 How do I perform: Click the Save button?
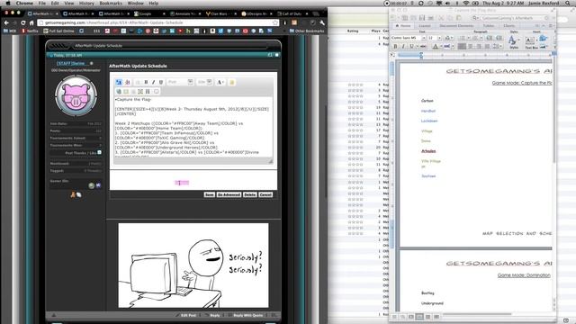pyautogui.click(x=210, y=194)
